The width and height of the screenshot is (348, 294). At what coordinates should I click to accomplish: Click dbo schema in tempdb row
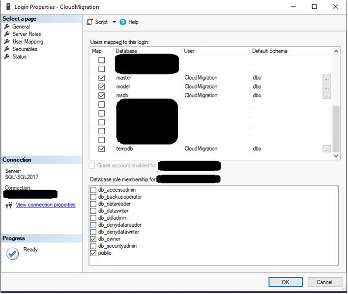pos(257,149)
